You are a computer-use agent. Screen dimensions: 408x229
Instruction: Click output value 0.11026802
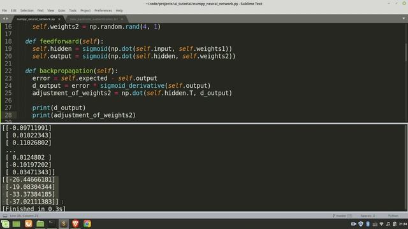coord(31,142)
